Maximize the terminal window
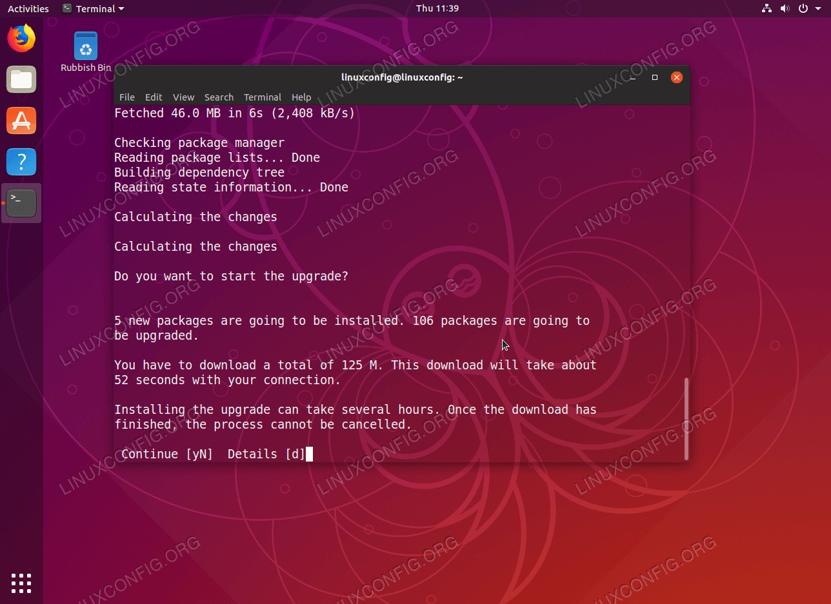This screenshot has height=604, width=831. 655,77
